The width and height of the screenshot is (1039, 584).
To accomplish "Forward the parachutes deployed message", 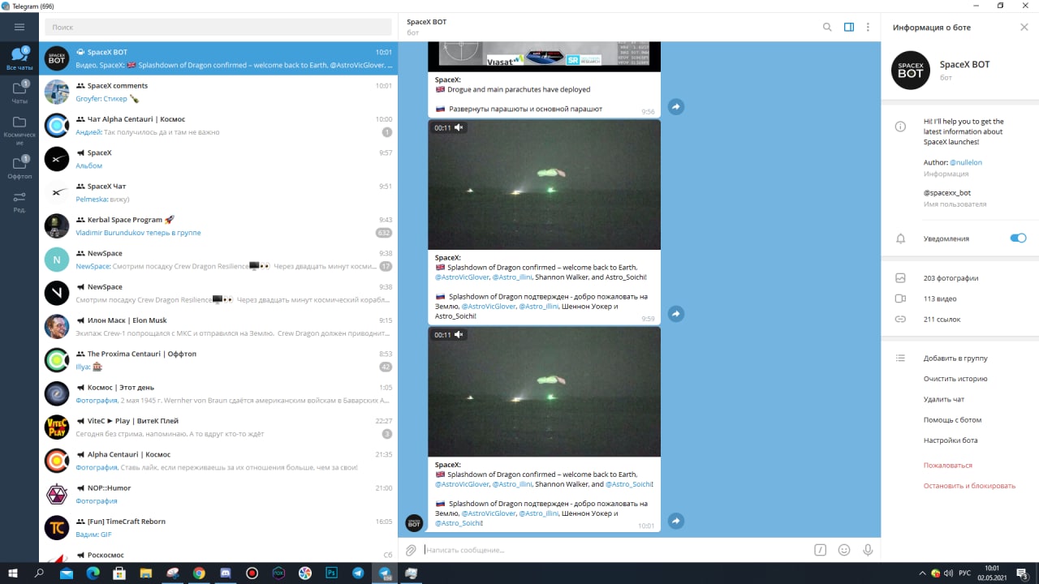I will click(675, 106).
